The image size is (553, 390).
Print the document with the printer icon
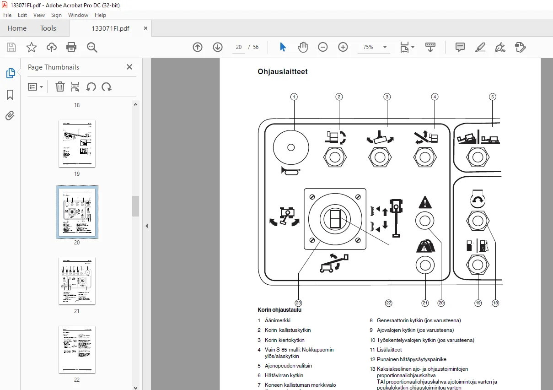click(x=71, y=47)
